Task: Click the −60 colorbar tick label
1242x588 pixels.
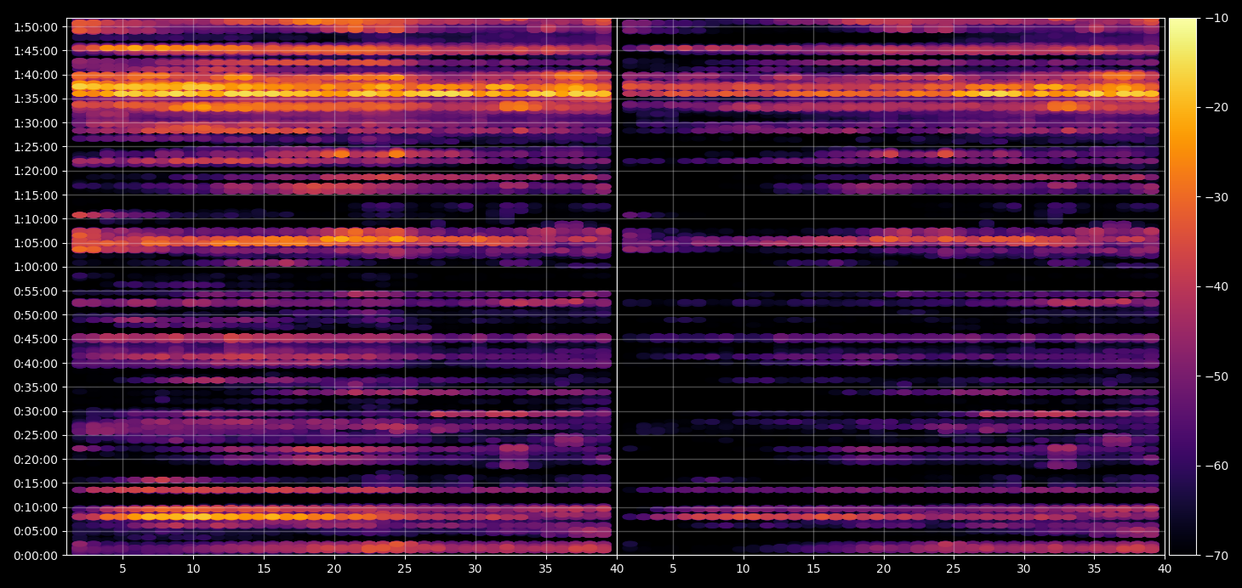Action: tap(1214, 466)
